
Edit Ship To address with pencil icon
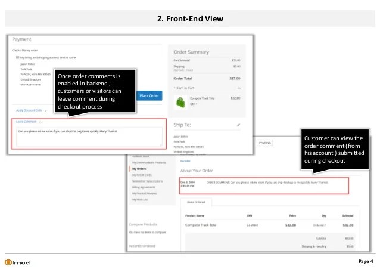point(238,125)
